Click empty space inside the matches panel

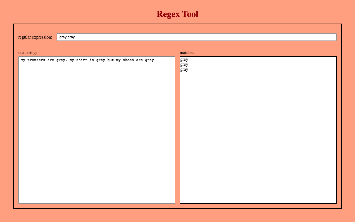[x=258, y=139]
